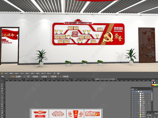
Task: Click the target circle of first sublayer
Action: point(149,93)
